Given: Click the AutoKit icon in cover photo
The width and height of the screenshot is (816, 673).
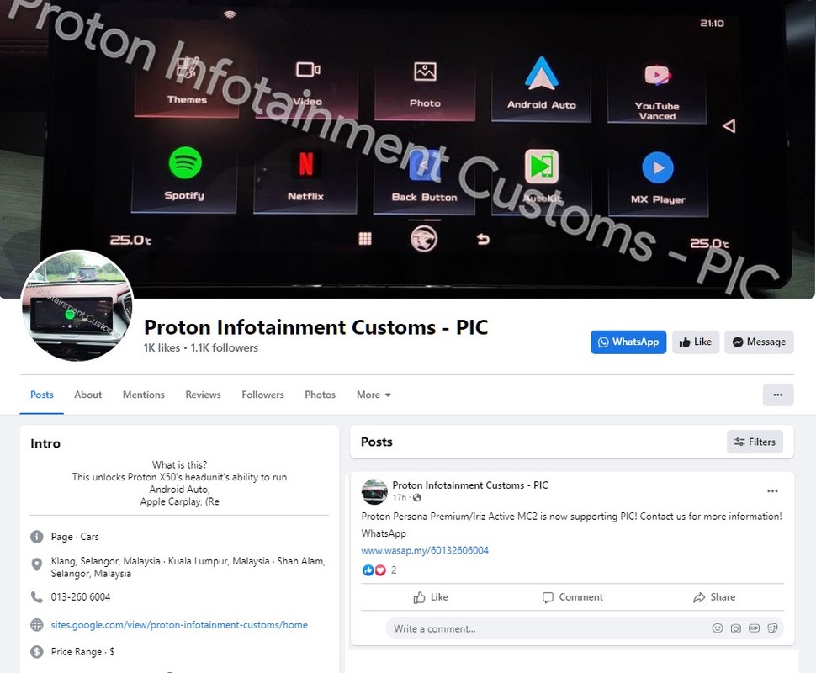Looking at the screenshot, I should pos(542,167).
